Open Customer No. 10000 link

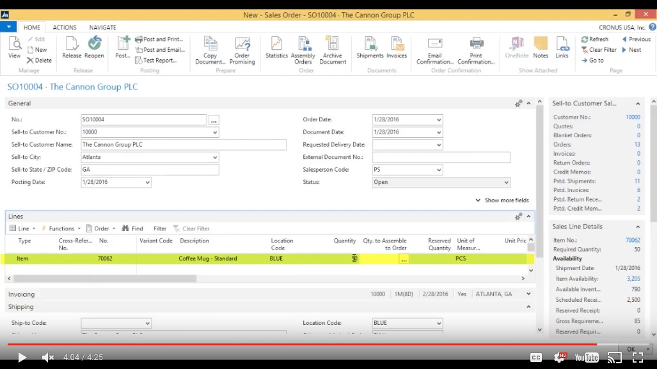[633, 117]
